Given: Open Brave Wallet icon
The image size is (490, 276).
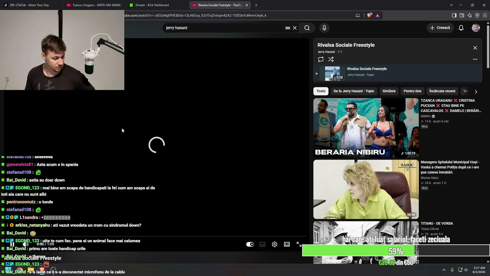Looking at the screenshot, I should click(x=462, y=15).
